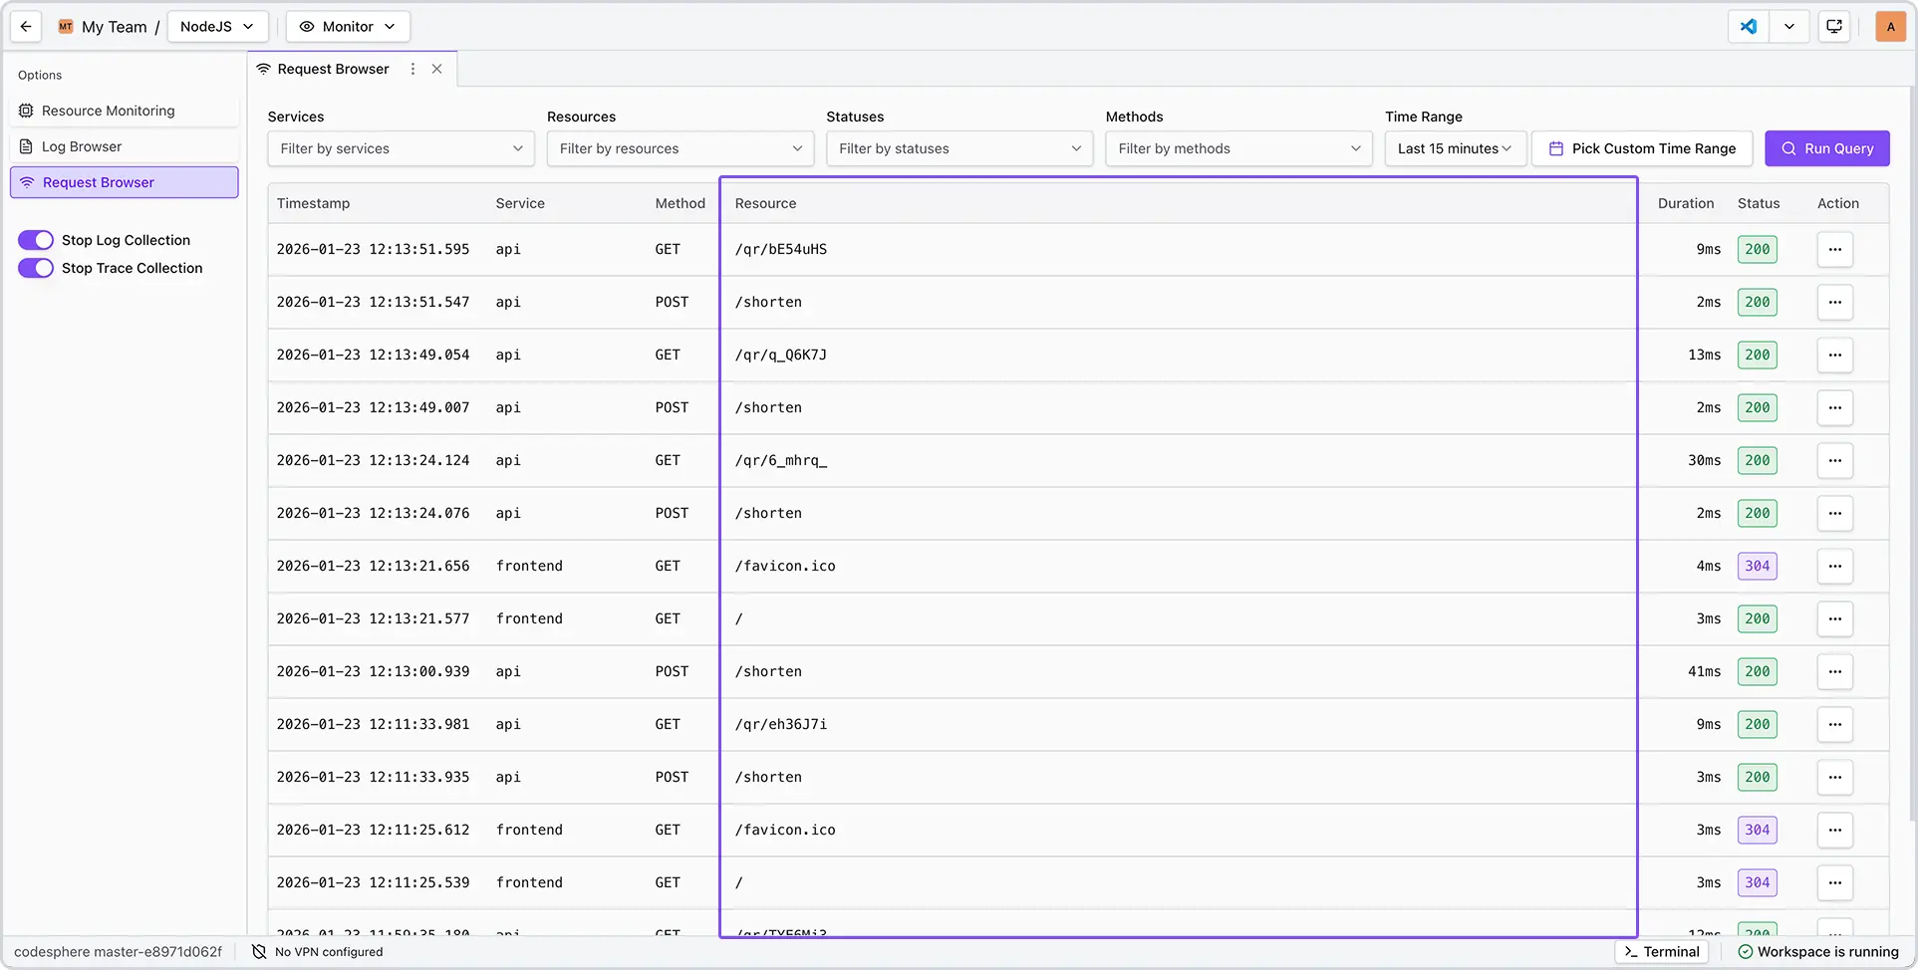Open actions for the /qr/bE54uHS request
Screen dimensions: 1918x970
pos(1834,250)
